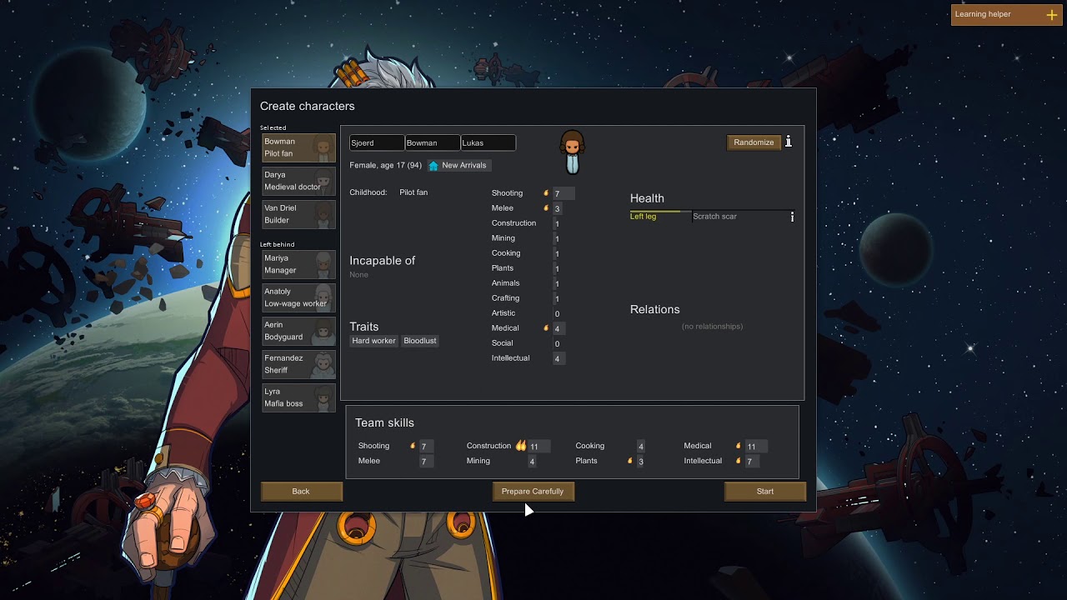Click the Team skills Medical flame icon
Screen dimensions: 1067x600
(x=739, y=446)
